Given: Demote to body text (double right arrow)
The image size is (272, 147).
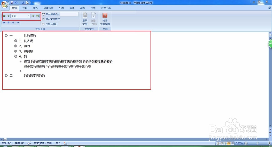Looking at the screenshot, I should 37,16.
